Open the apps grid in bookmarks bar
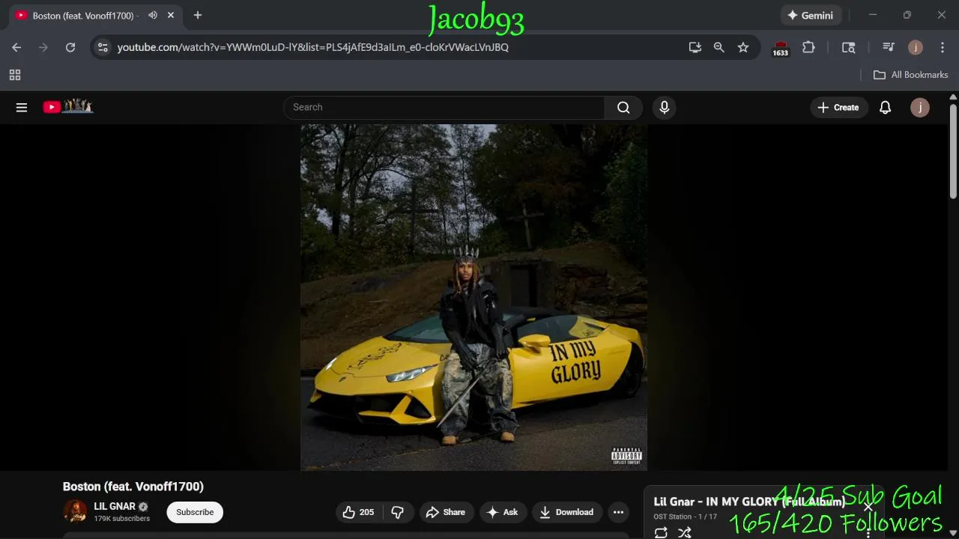This screenshot has width=959, height=539. point(15,75)
